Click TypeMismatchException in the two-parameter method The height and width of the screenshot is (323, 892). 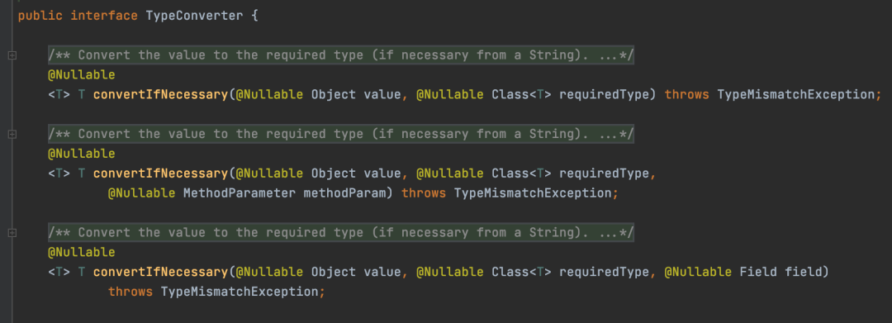pyautogui.click(x=796, y=94)
